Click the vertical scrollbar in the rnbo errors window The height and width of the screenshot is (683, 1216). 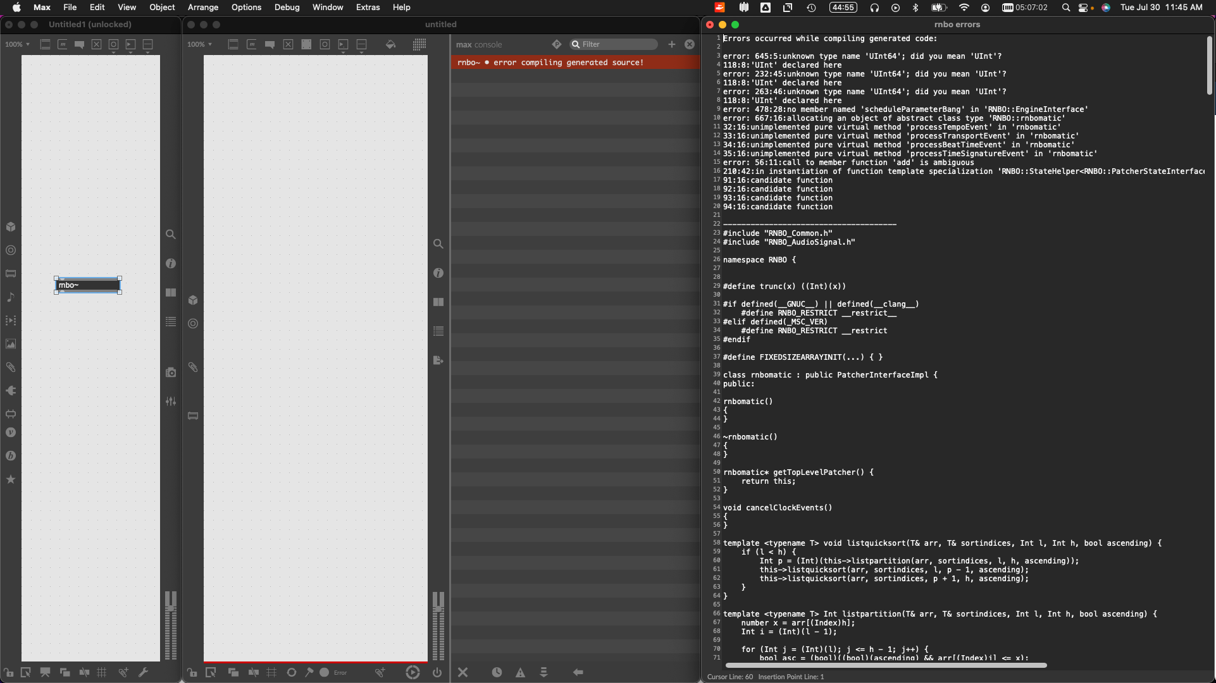pyautogui.click(x=1209, y=66)
